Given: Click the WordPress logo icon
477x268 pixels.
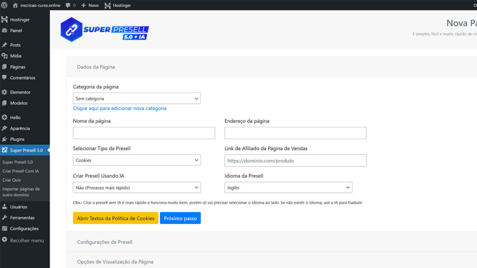Looking at the screenshot, I should coord(4,5).
